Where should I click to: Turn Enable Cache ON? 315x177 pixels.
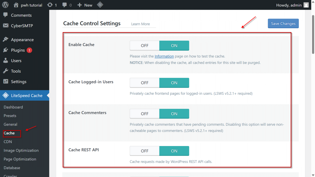[x=174, y=45]
